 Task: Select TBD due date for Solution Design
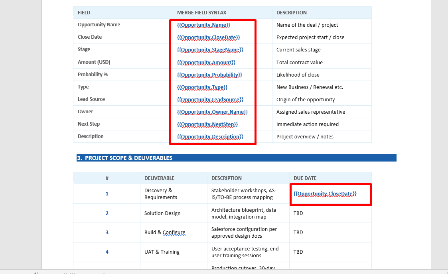pos(298,213)
